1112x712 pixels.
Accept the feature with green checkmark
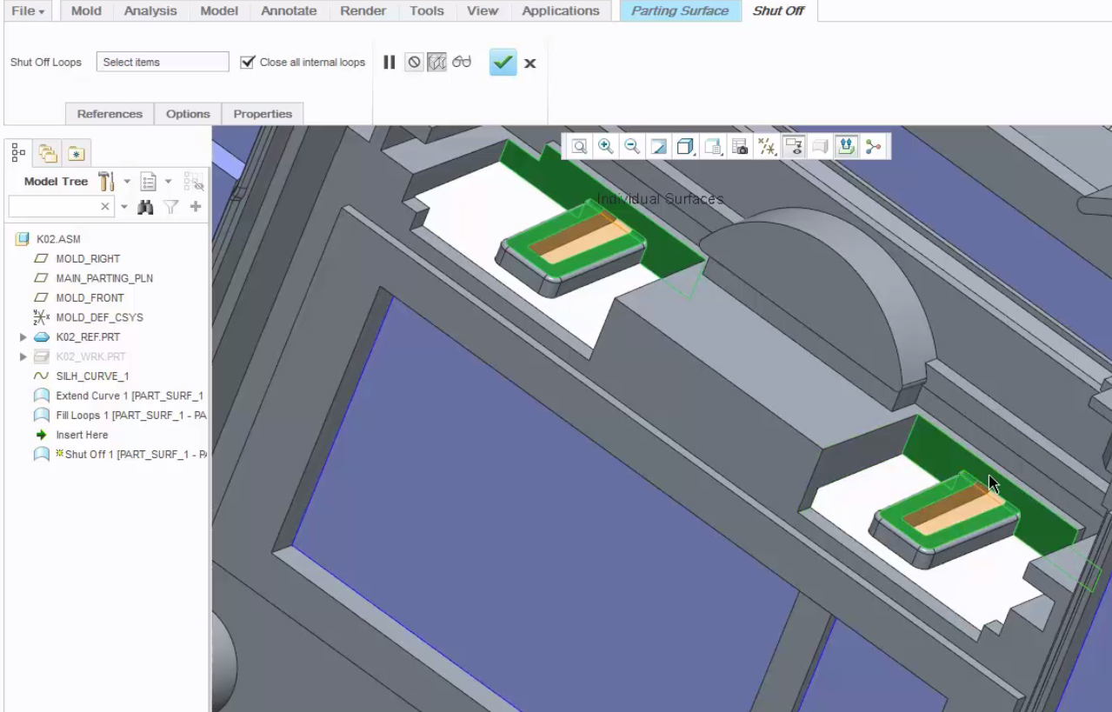[503, 63]
